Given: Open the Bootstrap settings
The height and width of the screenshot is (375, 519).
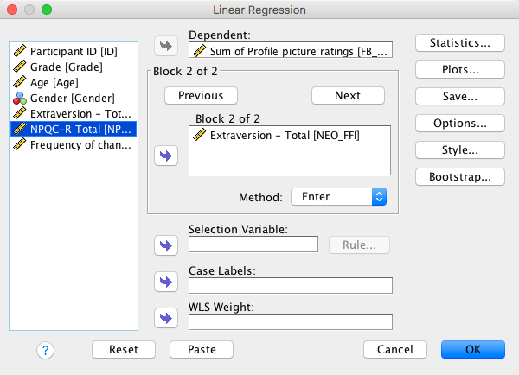Looking at the screenshot, I should pos(460,176).
